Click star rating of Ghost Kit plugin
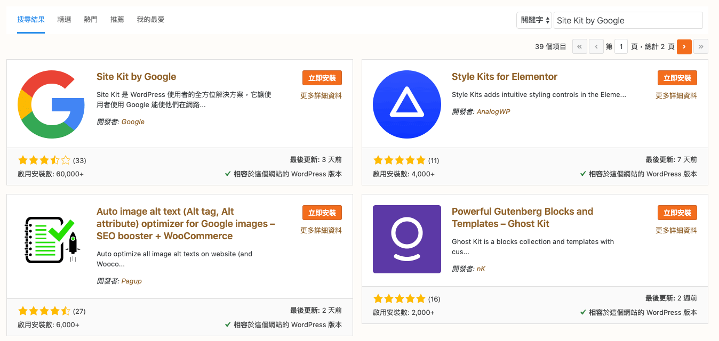The height and width of the screenshot is (341, 719). point(400,298)
